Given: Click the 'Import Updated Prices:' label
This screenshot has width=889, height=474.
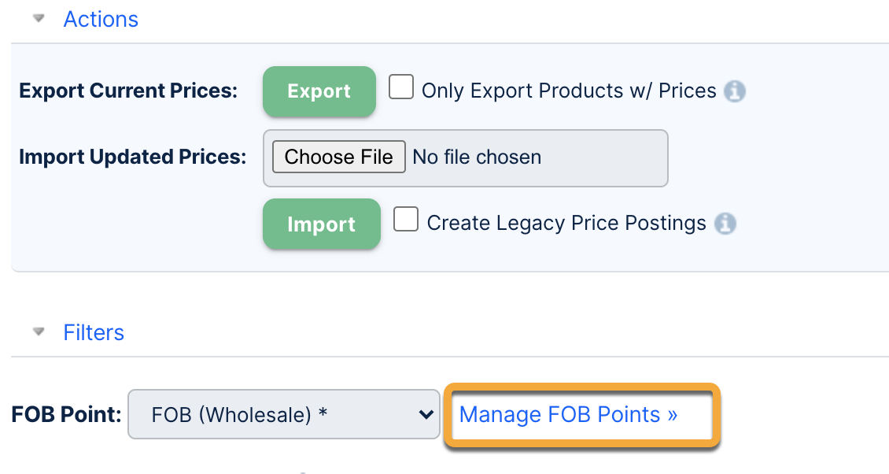Looking at the screenshot, I should (132, 157).
